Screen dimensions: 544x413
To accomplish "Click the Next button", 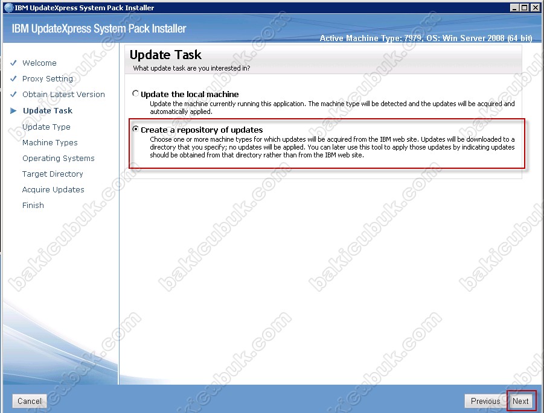I will point(521,401).
